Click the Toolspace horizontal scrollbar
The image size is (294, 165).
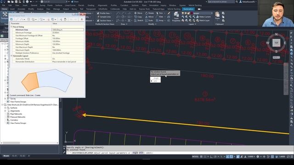click(29, 143)
